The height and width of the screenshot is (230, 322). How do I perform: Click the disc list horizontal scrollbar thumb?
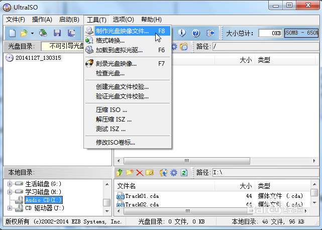coord(187,161)
